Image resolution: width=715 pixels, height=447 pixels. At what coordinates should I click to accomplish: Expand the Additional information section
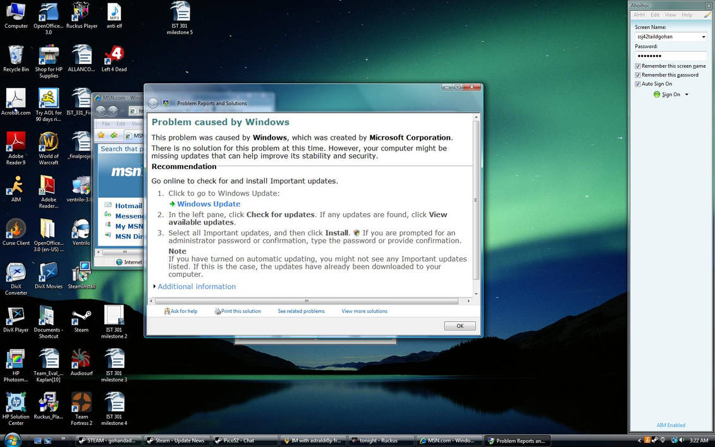coord(194,286)
